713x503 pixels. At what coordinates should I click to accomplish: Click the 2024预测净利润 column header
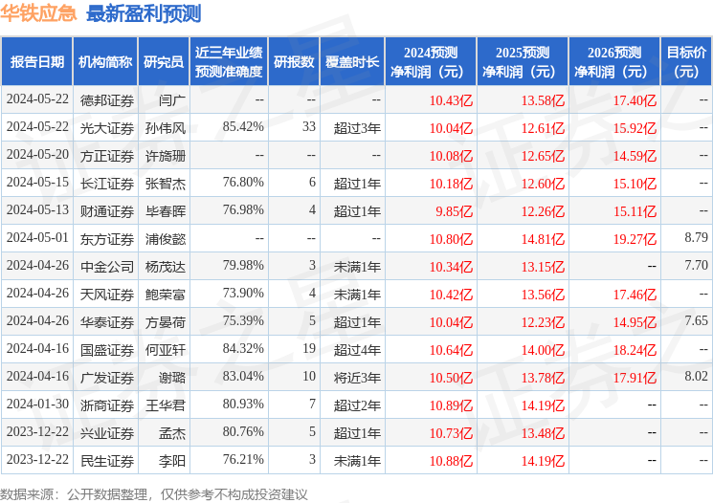tap(431, 62)
